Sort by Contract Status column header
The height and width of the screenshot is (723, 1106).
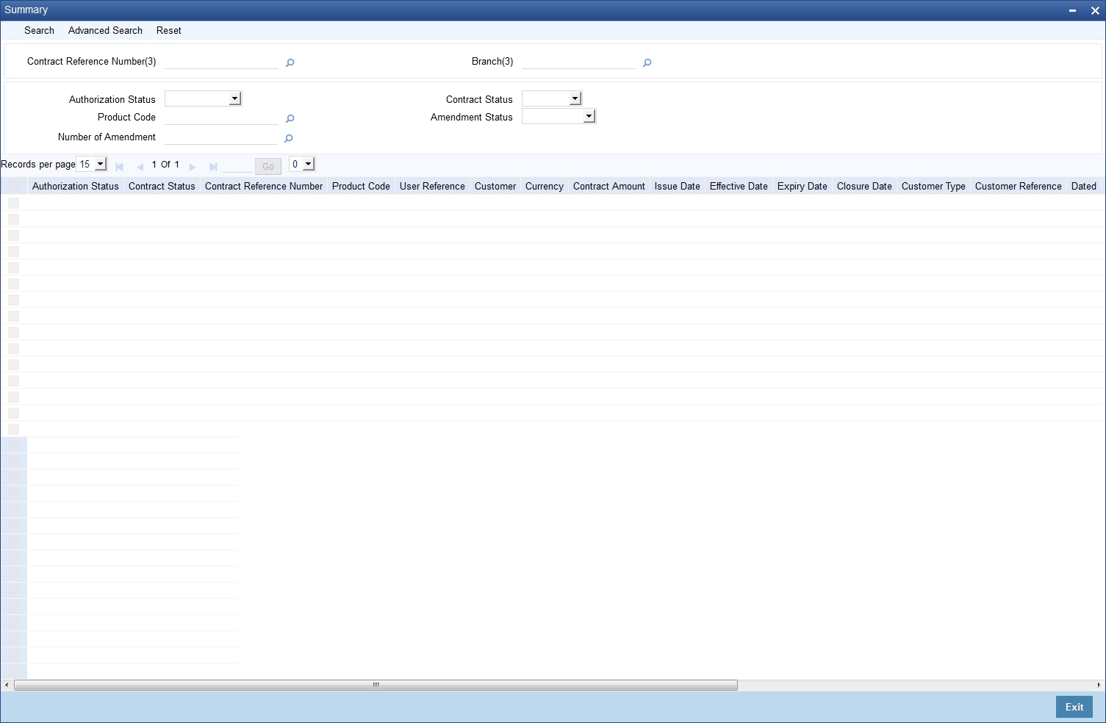(x=162, y=186)
